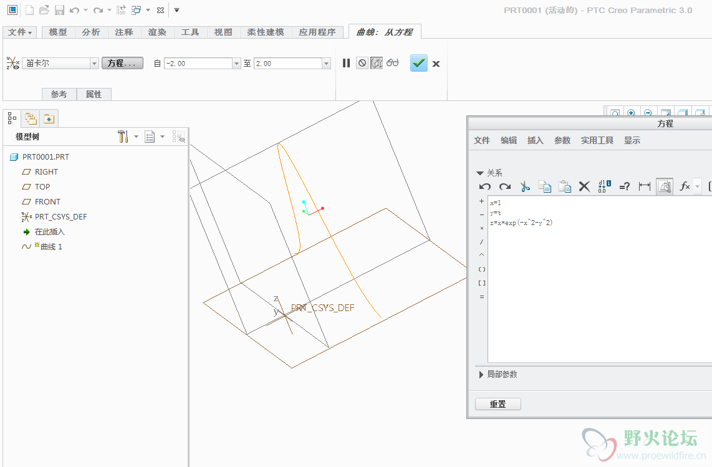Screen dimensions: 712x467
Task: Toggle dimension names and values icon
Action: (604, 186)
